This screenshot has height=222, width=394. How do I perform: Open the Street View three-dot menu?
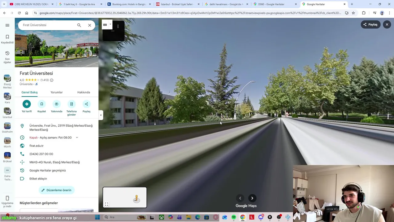coord(118,26)
